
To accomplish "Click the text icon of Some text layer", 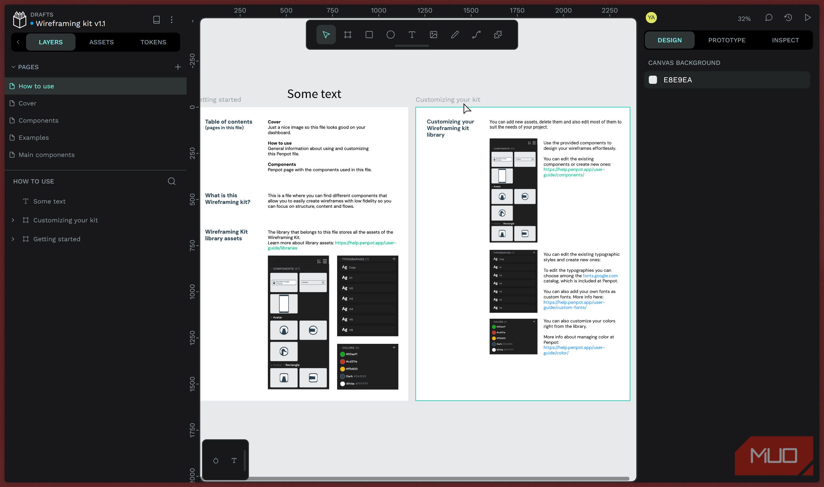I will 26,201.
